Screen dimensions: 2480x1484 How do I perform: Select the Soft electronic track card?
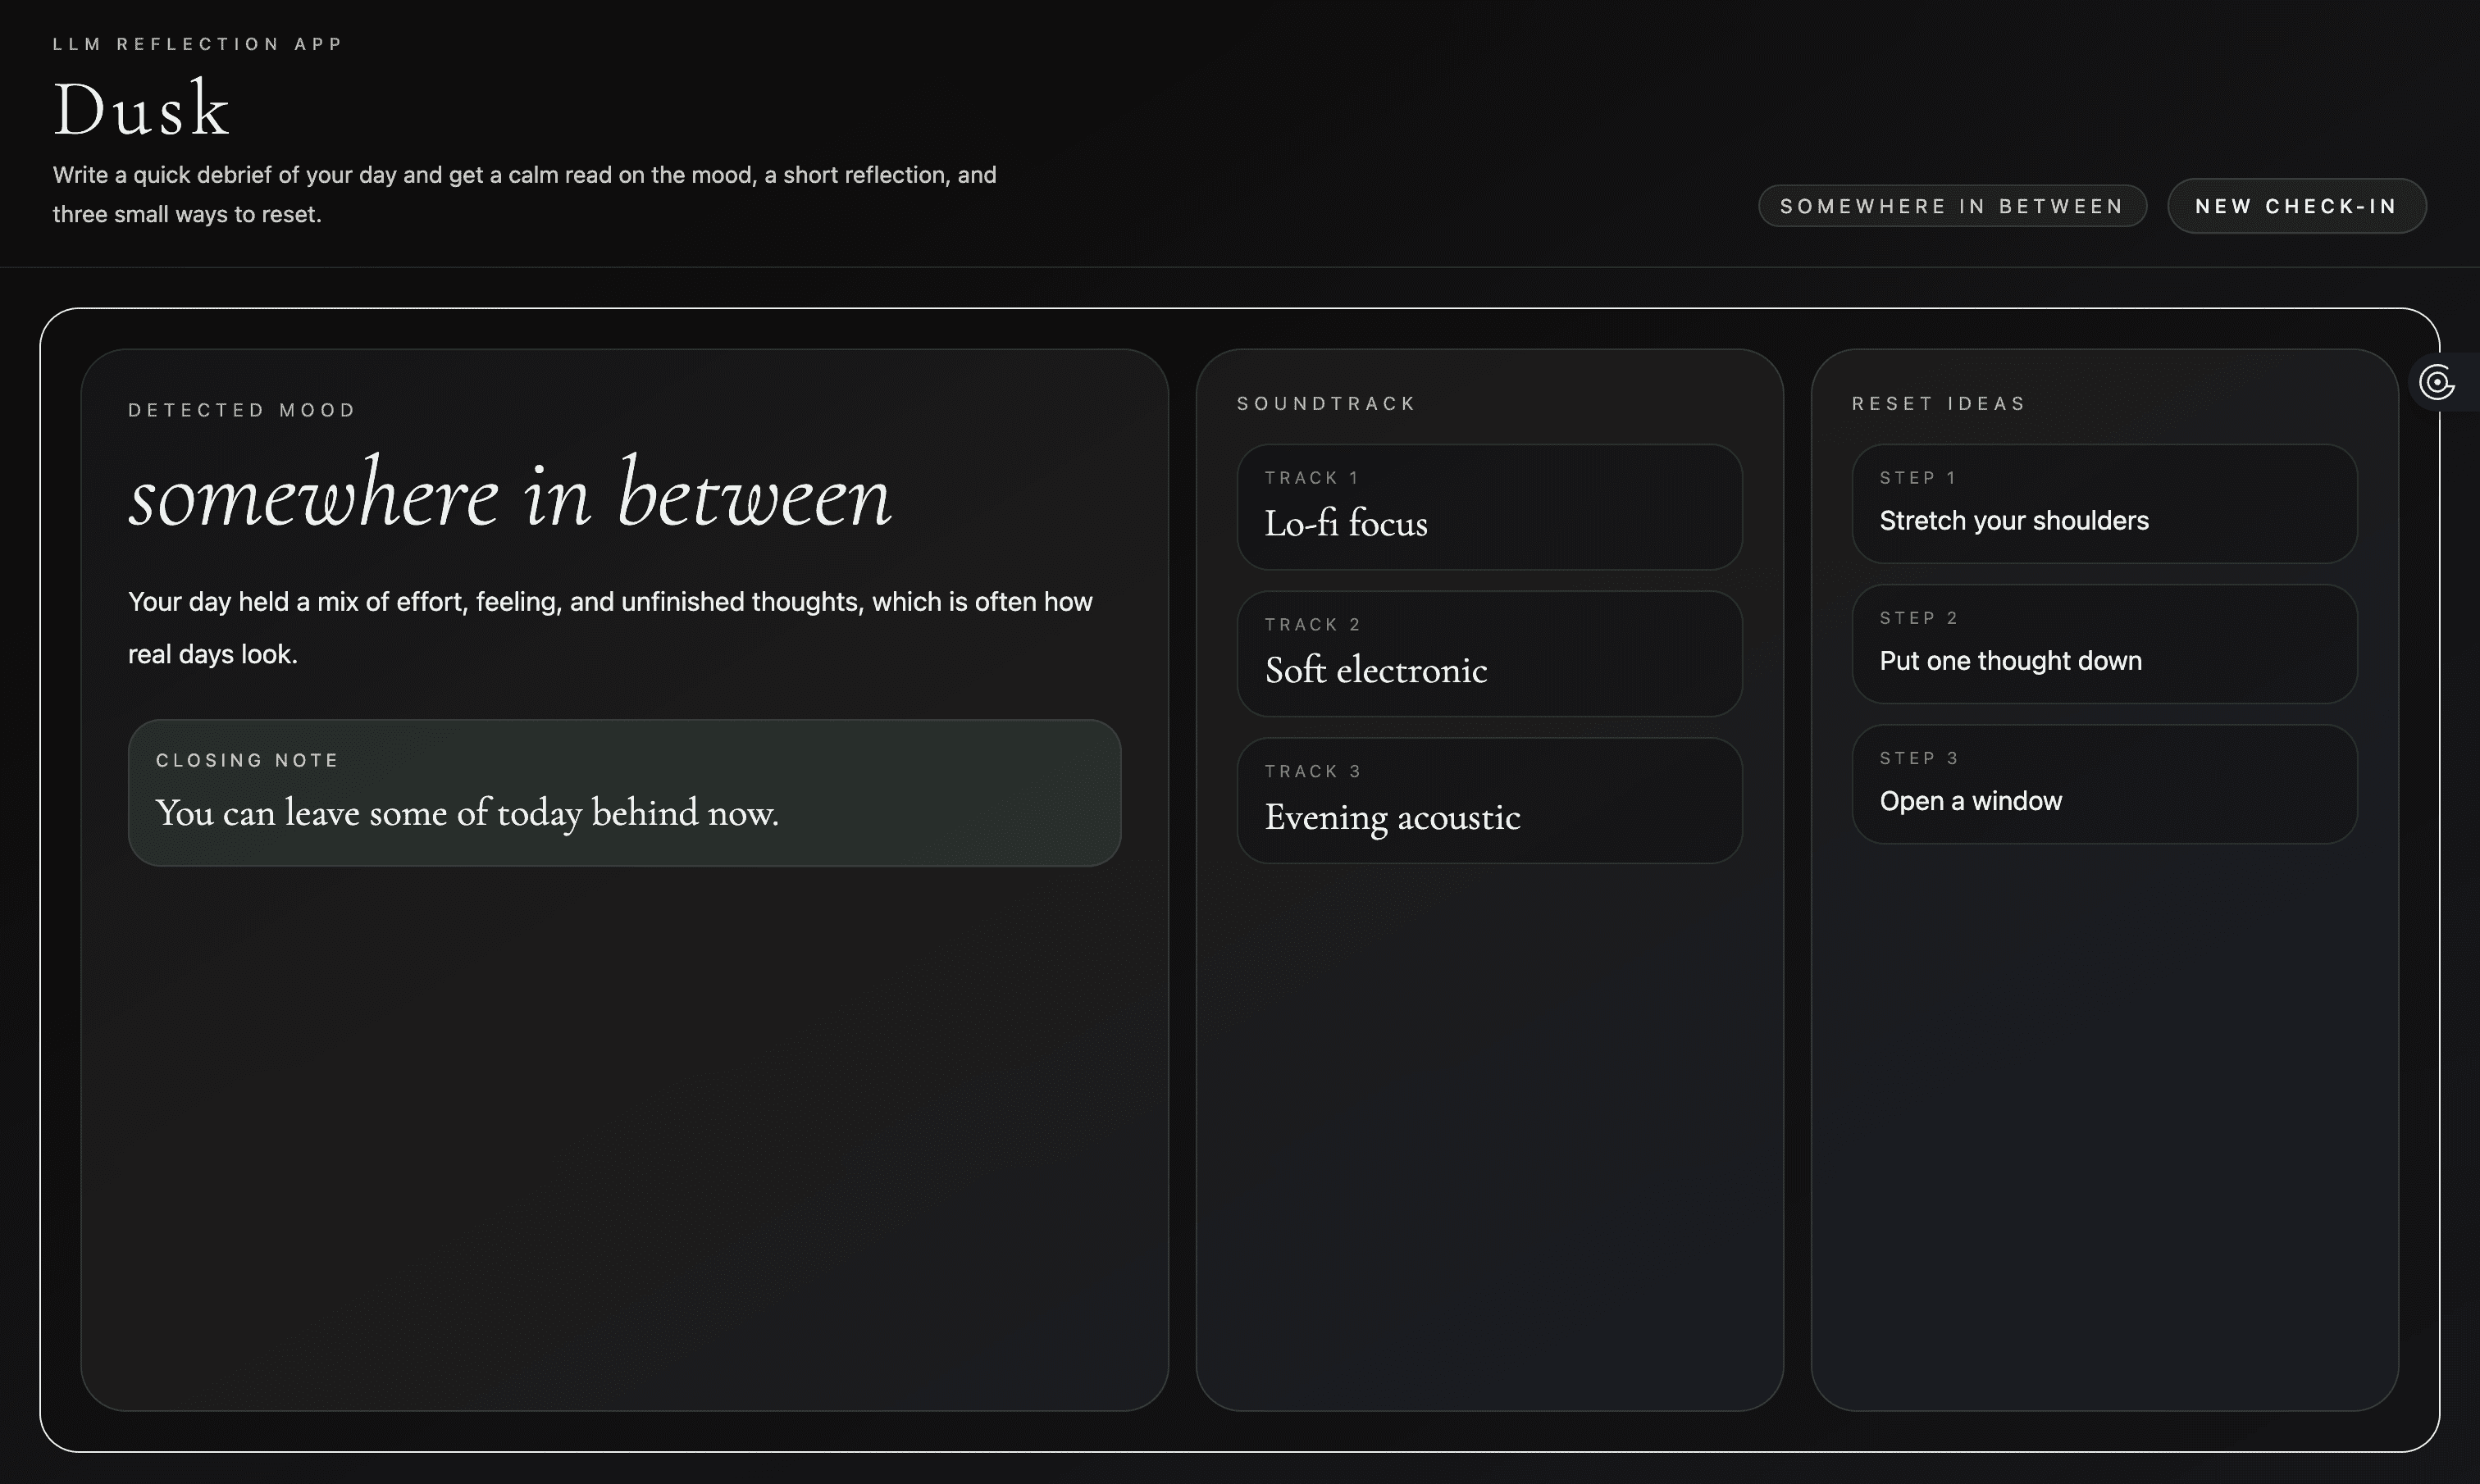[1488, 654]
